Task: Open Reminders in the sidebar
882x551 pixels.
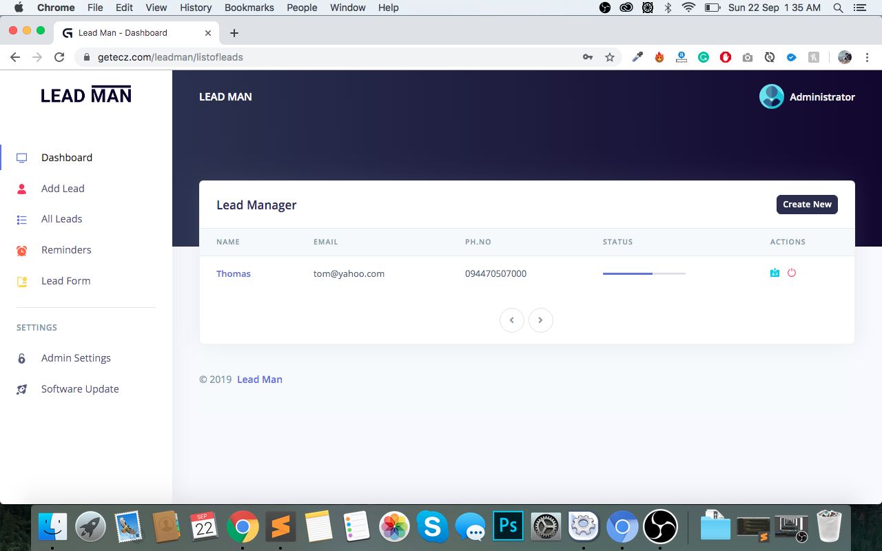Action: click(x=66, y=250)
